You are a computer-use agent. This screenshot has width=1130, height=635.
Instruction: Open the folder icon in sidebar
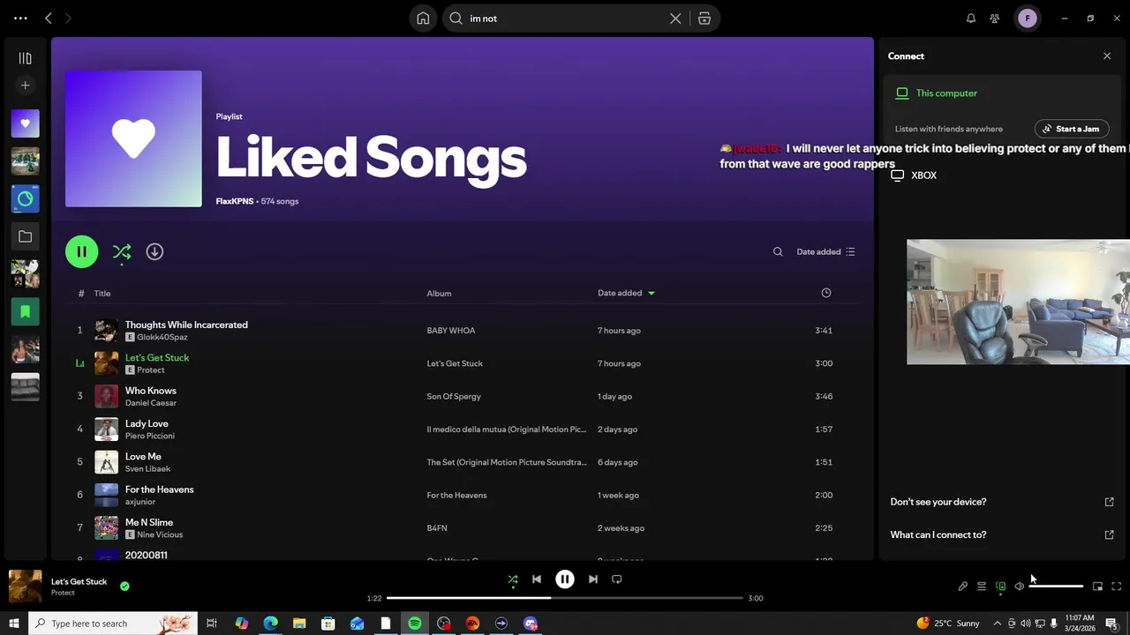(25, 236)
